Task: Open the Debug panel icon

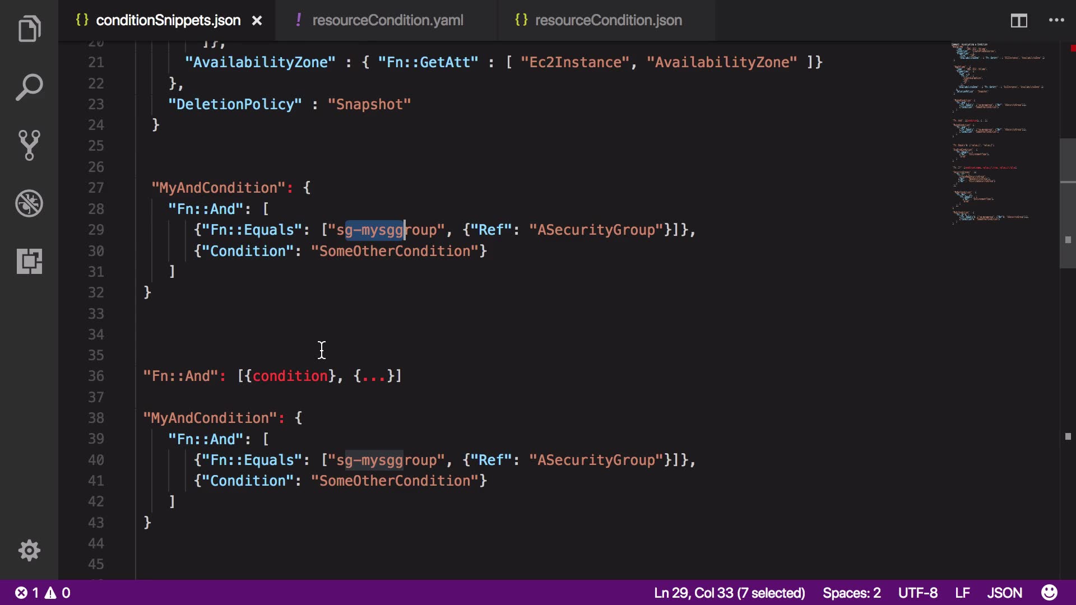Action: 29,203
